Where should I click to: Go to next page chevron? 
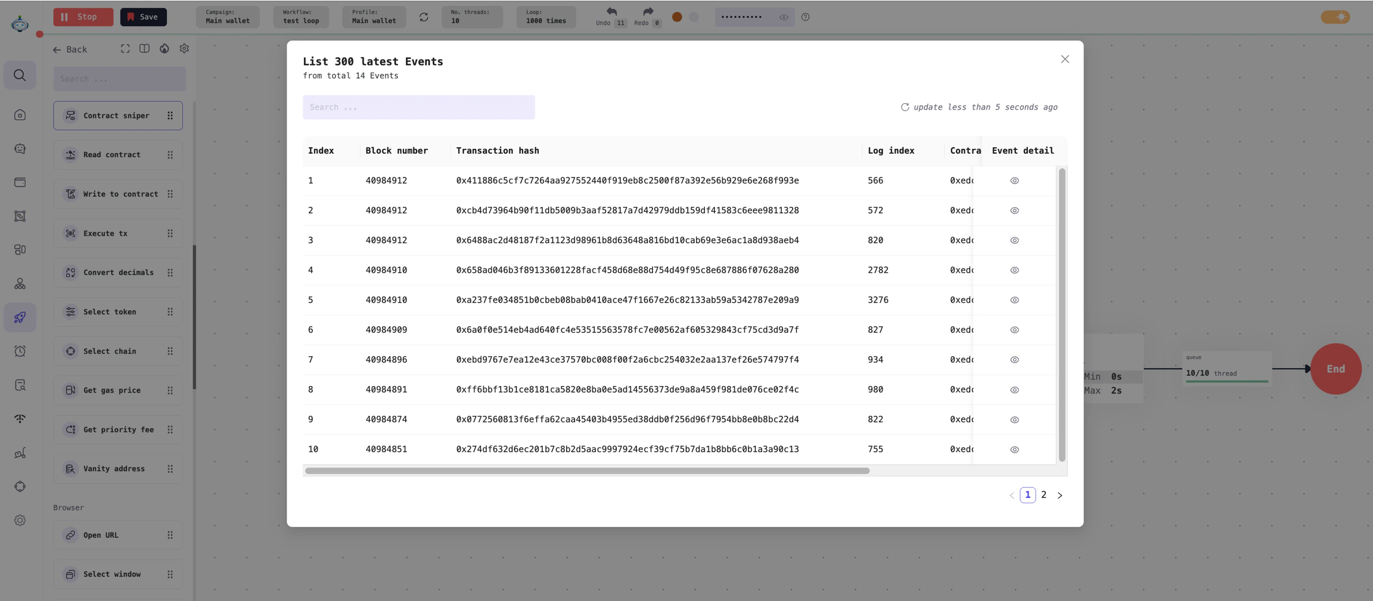[1060, 496]
